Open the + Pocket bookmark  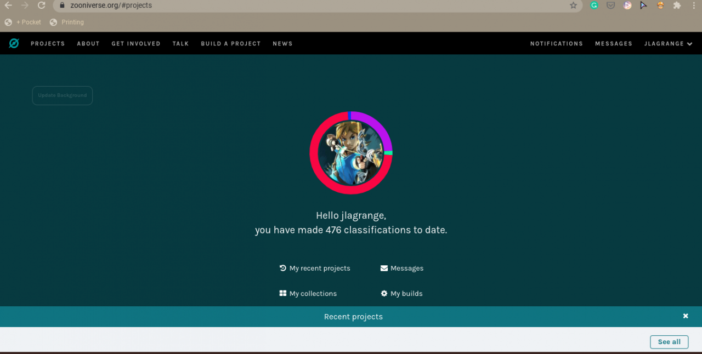23,22
